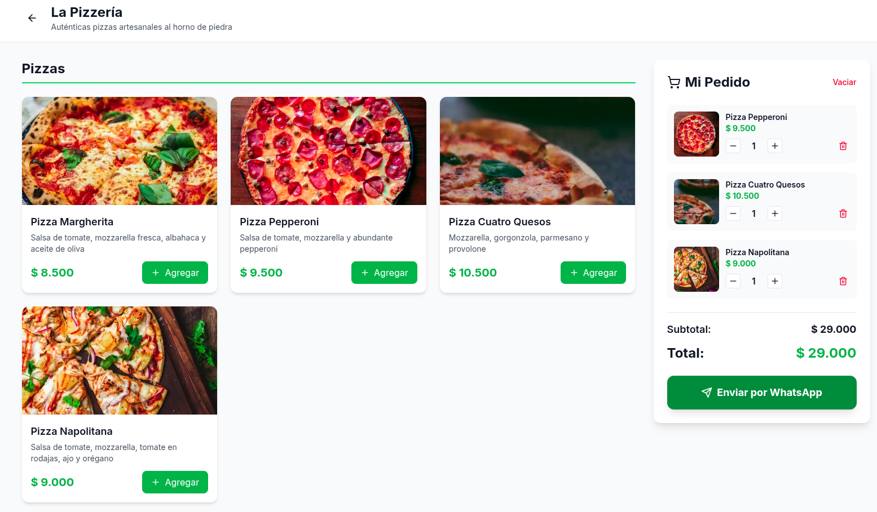
Task: Increase Pizza Pepperoni quantity with plus
Action: 774,146
